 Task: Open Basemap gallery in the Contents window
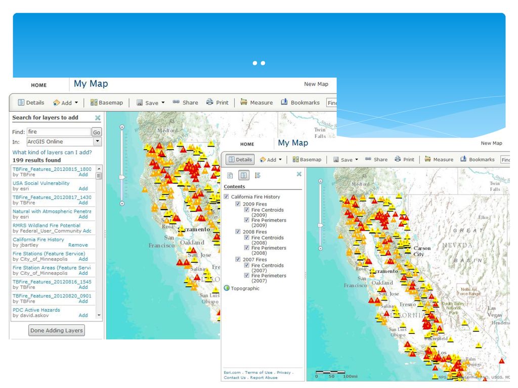tap(307, 159)
